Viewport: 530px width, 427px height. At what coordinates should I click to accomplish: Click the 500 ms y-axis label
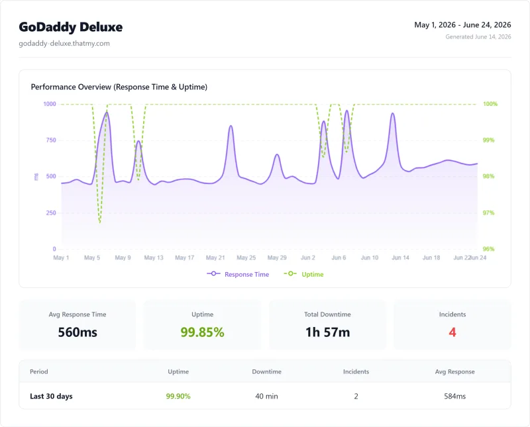pos(51,176)
